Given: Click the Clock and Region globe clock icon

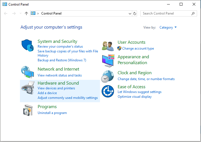Looking at the screenshot, I should pyautogui.click(x=108, y=76).
